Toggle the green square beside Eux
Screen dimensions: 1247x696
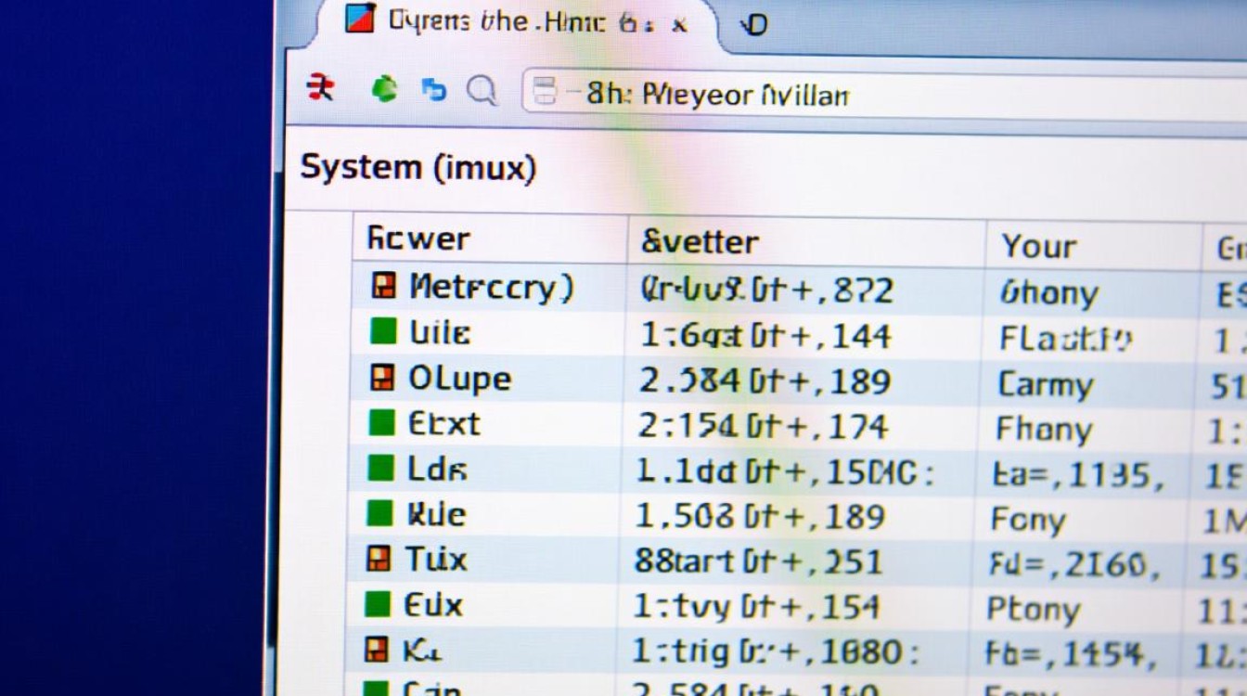click(x=380, y=605)
